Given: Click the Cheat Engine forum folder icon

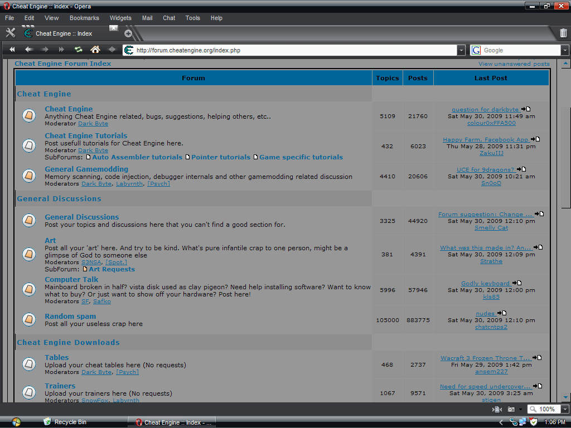Looking at the screenshot, I should (29, 116).
